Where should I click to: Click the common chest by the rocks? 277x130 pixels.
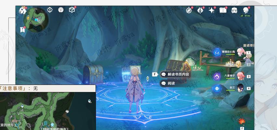pos(93,74)
